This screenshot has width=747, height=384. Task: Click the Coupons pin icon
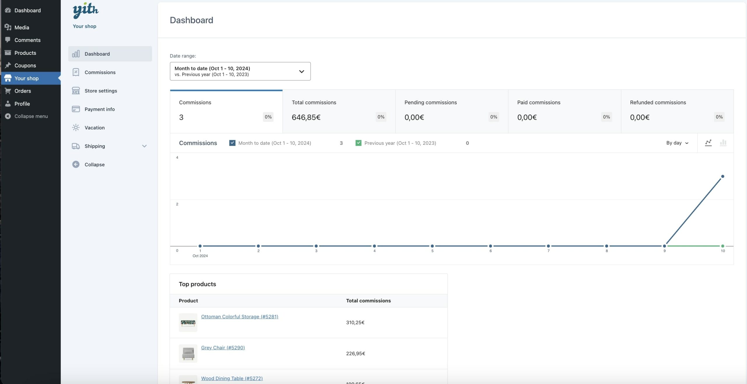[x=8, y=65]
